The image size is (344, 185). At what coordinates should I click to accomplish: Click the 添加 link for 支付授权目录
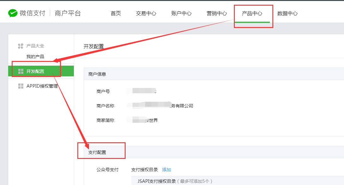pyautogui.click(x=167, y=170)
